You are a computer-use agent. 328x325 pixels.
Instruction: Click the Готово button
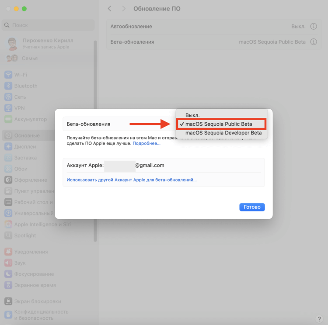pos(252,207)
